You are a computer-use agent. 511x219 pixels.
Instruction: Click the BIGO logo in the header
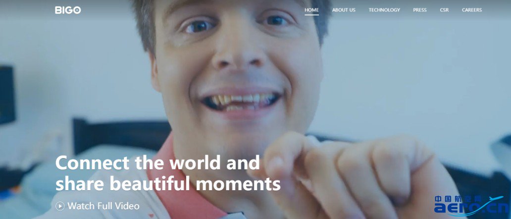click(68, 10)
